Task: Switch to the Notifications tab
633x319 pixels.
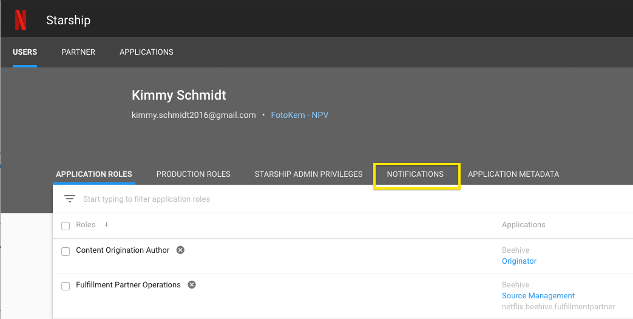Action: point(415,174)
